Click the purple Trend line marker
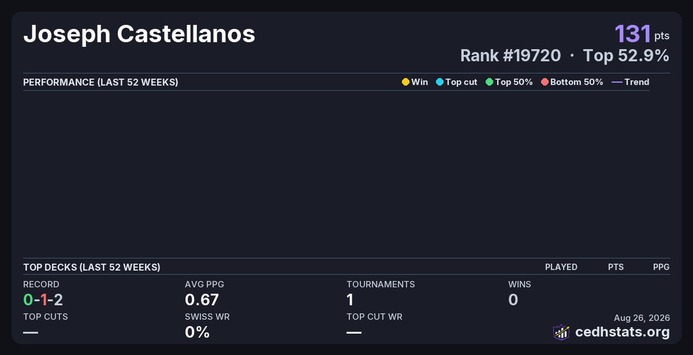Screen dimensions: 693x355 pos(617,82)
